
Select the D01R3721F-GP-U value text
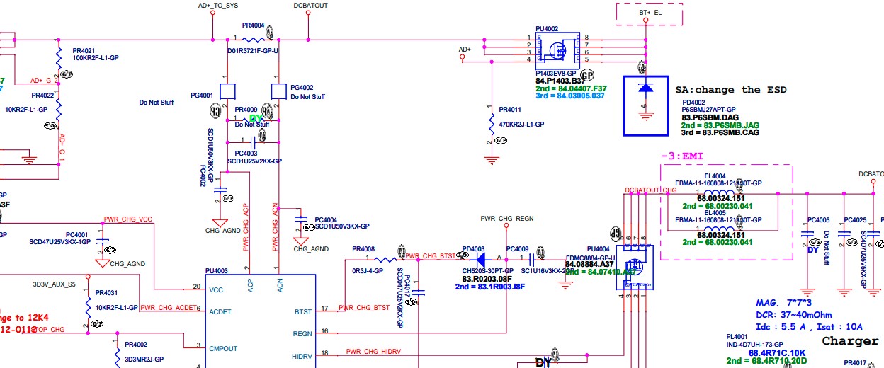253,51
